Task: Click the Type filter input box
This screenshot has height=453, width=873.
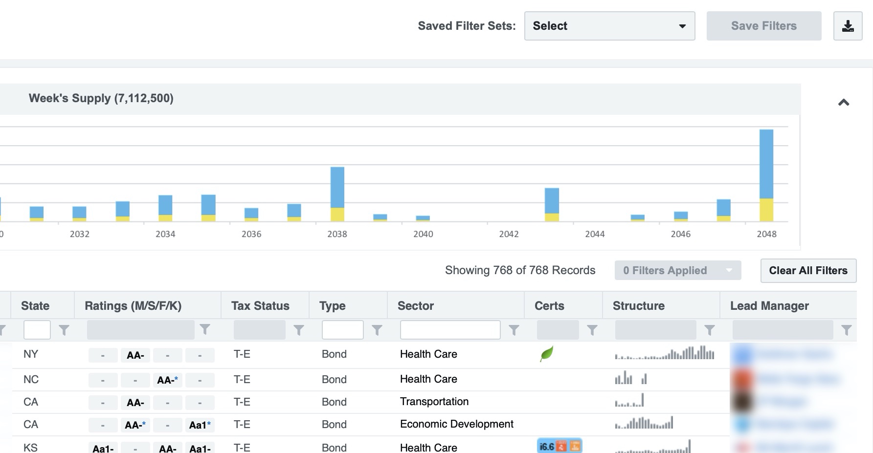Action: pyautogui.click(x=342, y=330)
